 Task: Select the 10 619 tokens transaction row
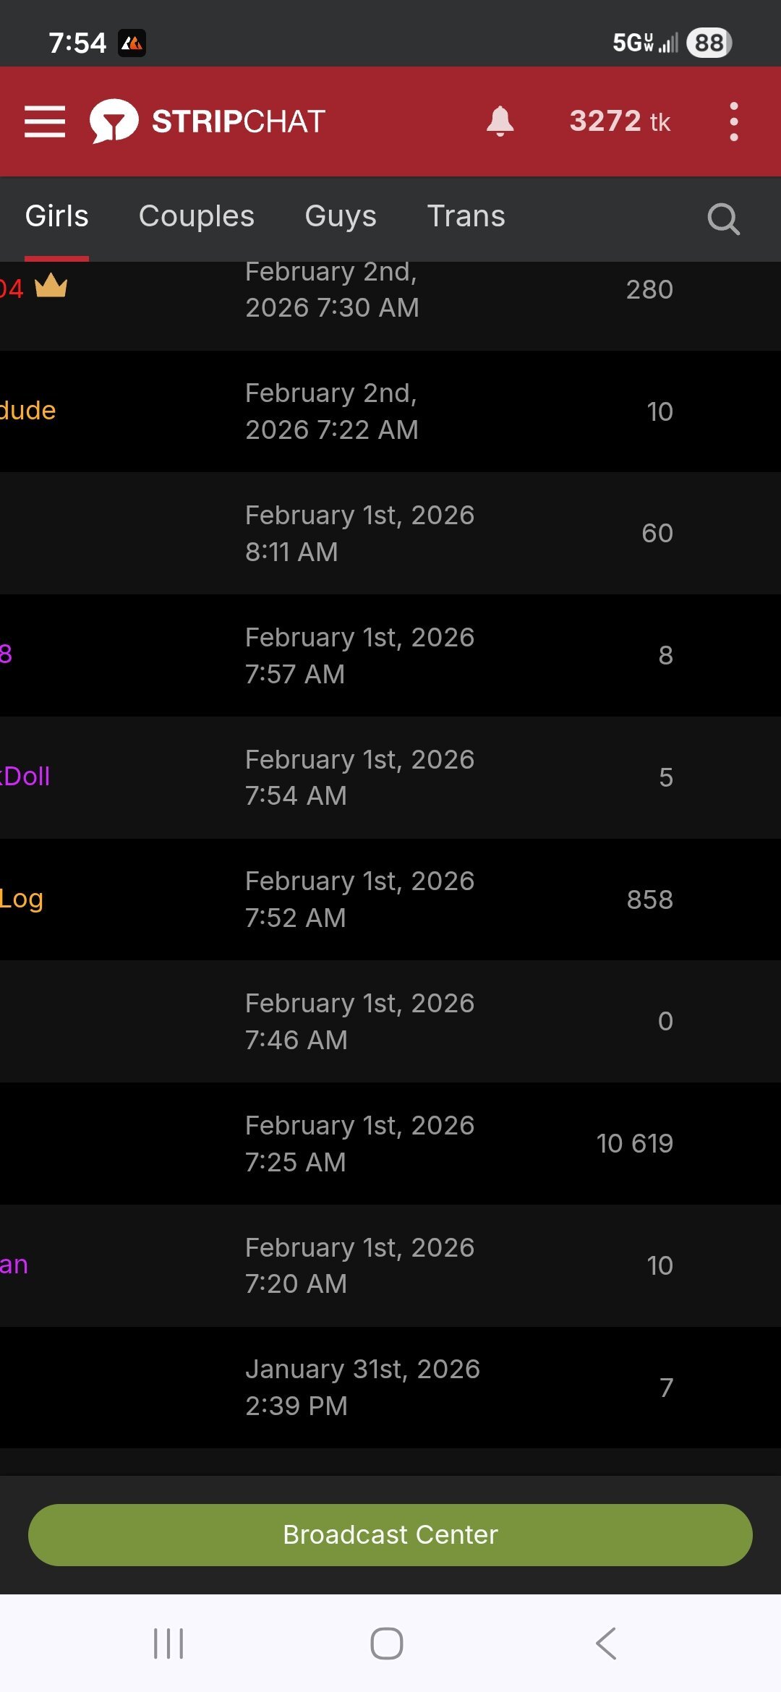point(390,1143)
